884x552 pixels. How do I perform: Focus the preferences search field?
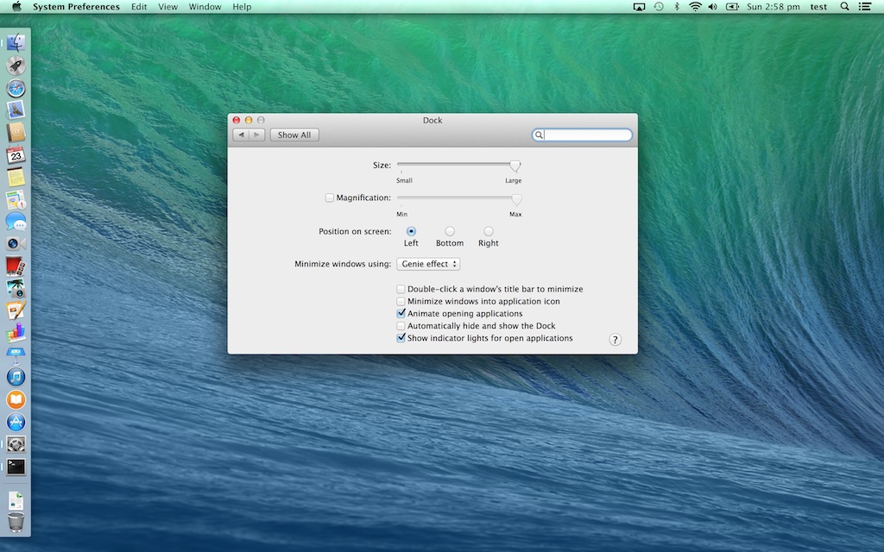coord(582,135)
